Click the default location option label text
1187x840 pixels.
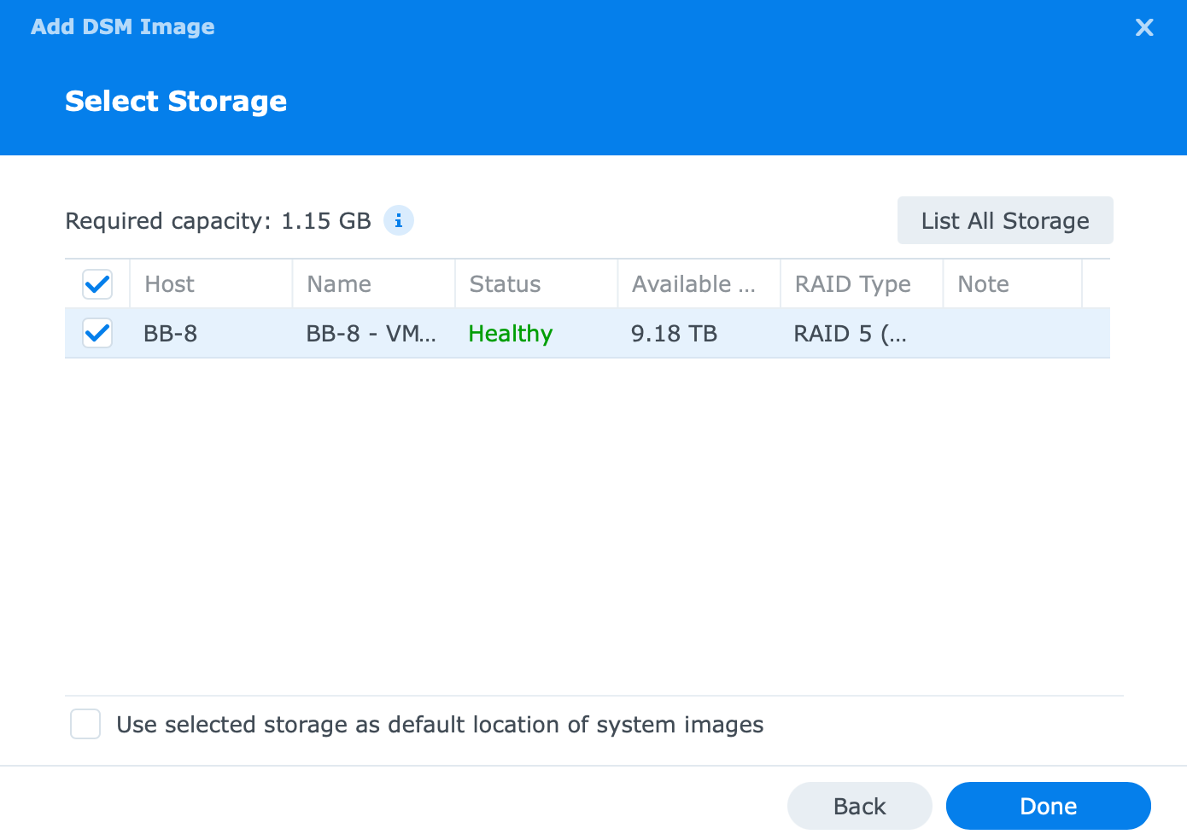point(440,725)
